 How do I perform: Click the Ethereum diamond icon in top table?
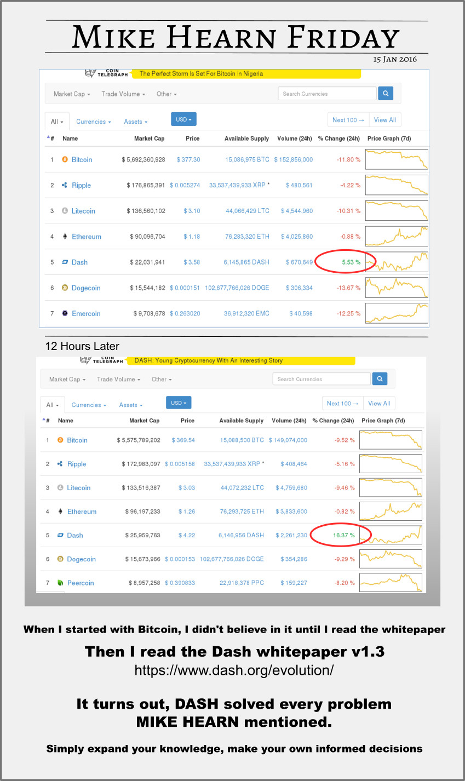(65, 237)
